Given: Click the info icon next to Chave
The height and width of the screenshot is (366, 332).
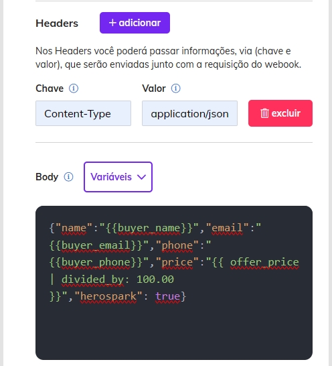Looking at the screenshot, I should 74,88.
